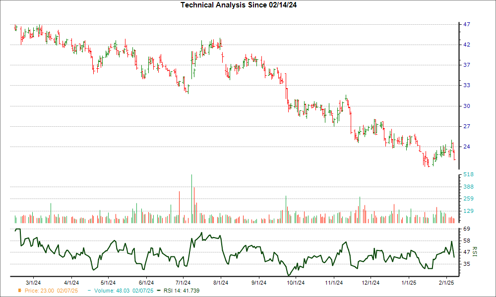Click the 4/1/24 date axis label
Image resolution: width=496 pixels, height=297 pixels.
(x=71, y=283)
